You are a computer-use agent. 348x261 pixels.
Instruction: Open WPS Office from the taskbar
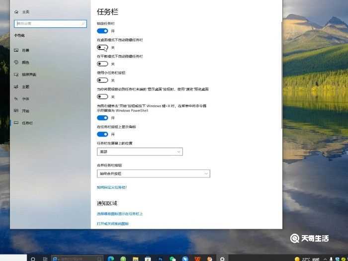click(x=197, y=259)
